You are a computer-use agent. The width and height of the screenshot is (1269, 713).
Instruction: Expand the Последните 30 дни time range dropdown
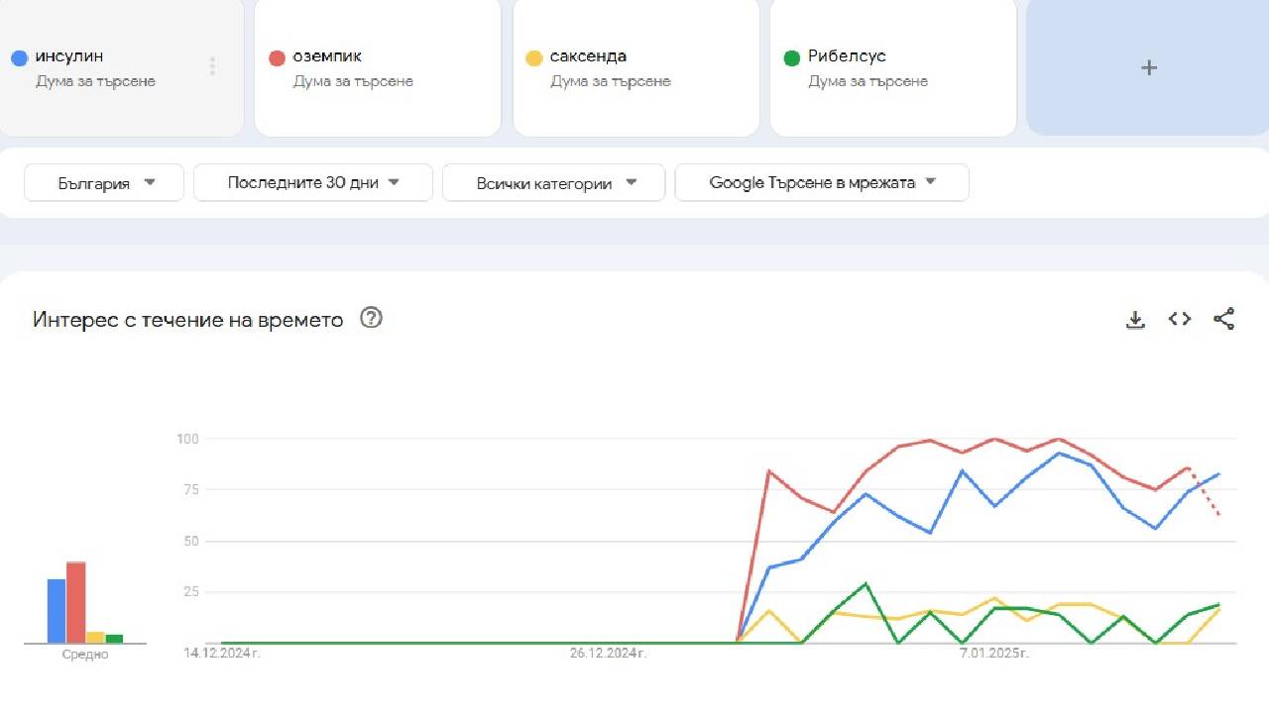(312, 182)
